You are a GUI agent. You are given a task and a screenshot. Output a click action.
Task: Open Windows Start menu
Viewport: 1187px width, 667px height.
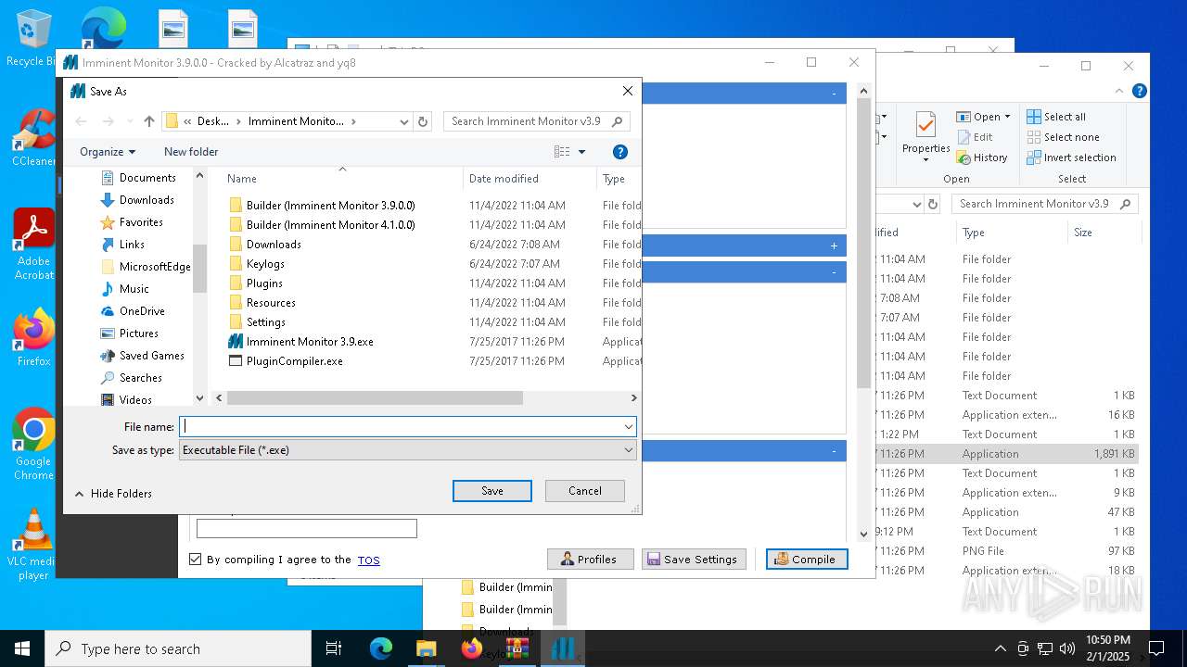(x=22, y=648)
